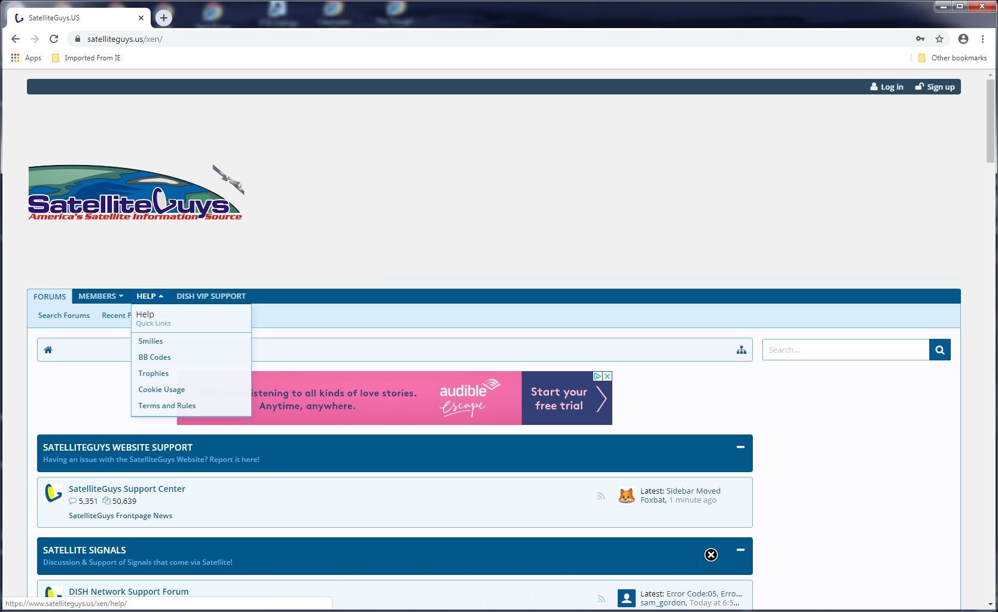This screenshot has height=612, width=998.
Task: Open the Chrome profile avatar icon
Action: (963, 39)
